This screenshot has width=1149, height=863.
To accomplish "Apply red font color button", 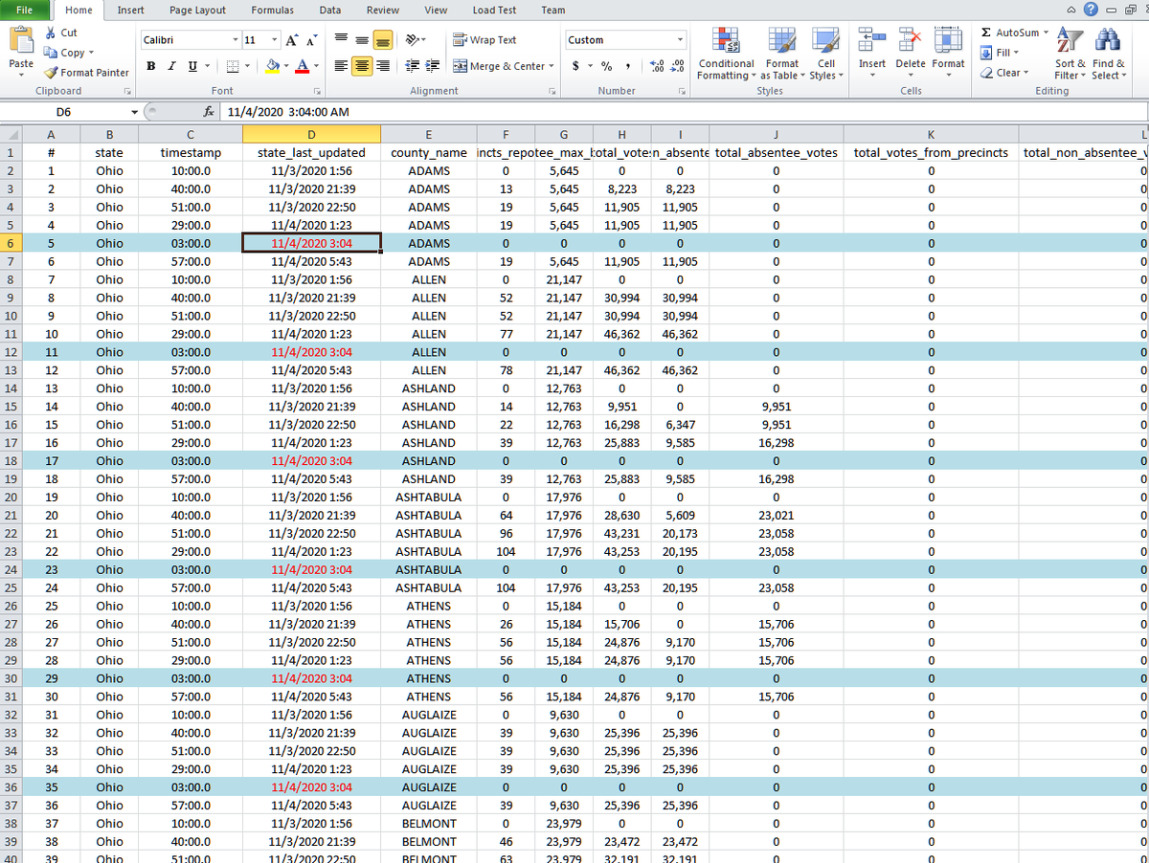I will pyautogui.click(x=303, y=66).
